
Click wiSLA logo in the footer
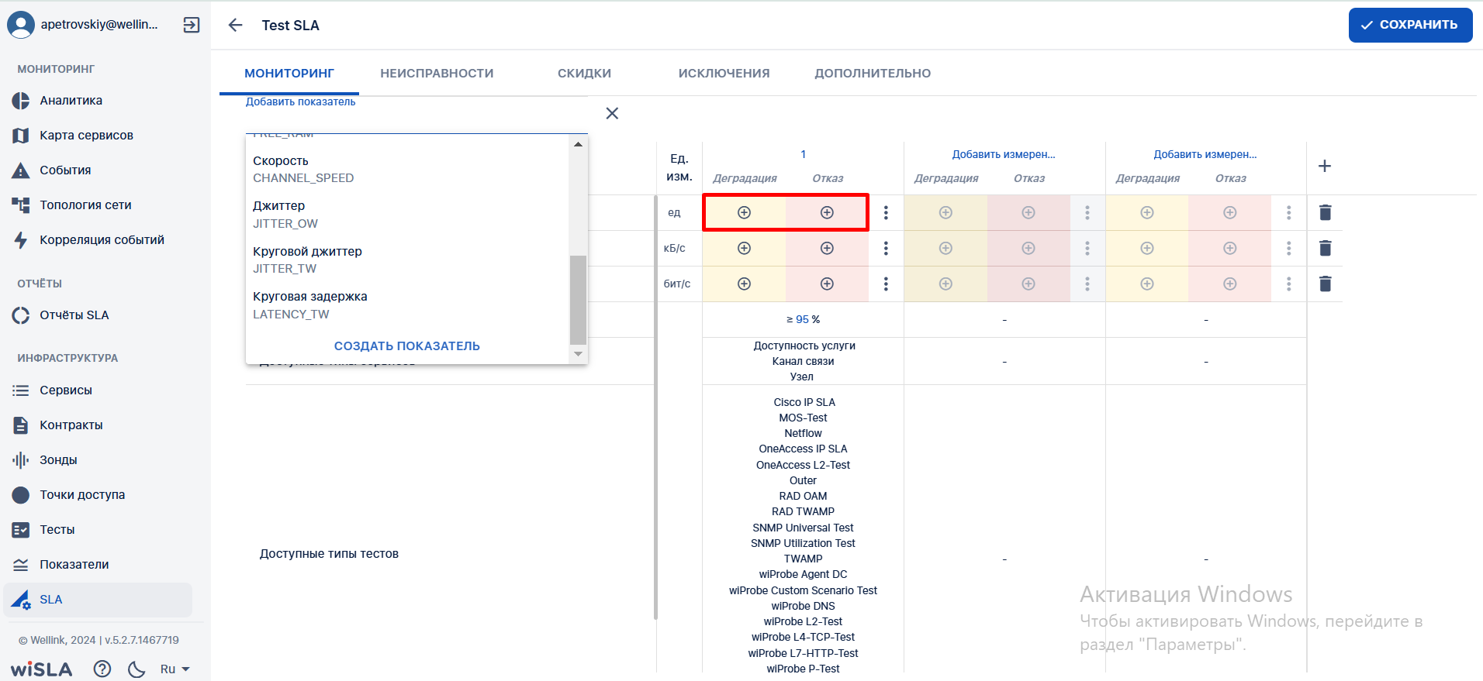tap(41, 669)
